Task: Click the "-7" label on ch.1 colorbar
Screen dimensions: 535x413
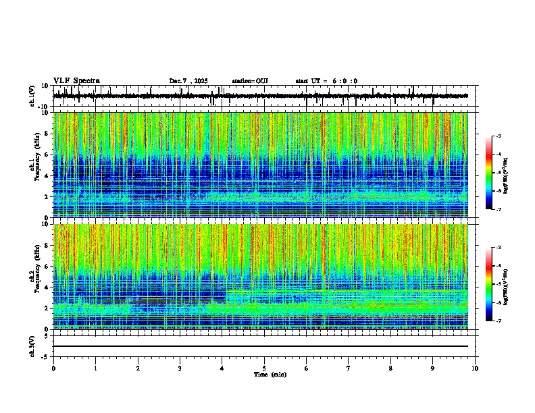Action: point(498,209)
